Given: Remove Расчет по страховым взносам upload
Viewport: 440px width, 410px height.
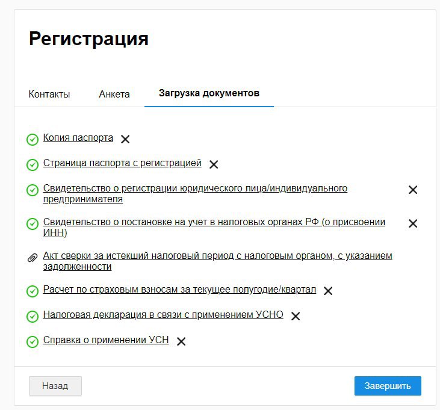Looking at the screenshot, I should pos(328,291).
